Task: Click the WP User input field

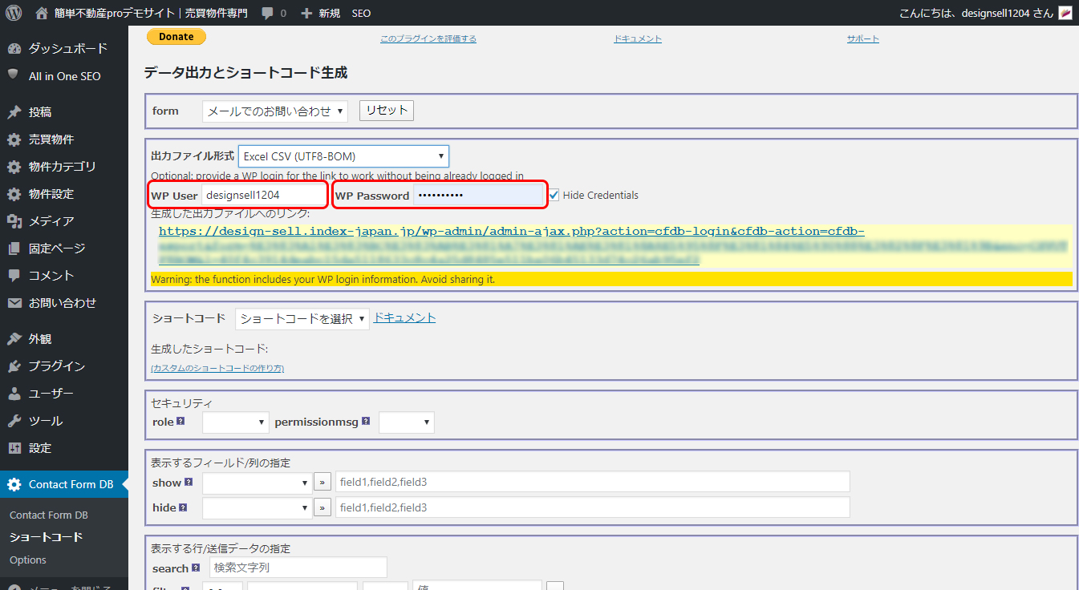Action: click(x=263, y=195)
